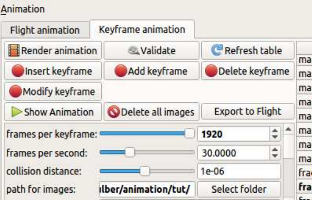Click the settings panel scrollbar up arrow
The height and width of the screenshot is (200, 312).
(x=288, y=130)
